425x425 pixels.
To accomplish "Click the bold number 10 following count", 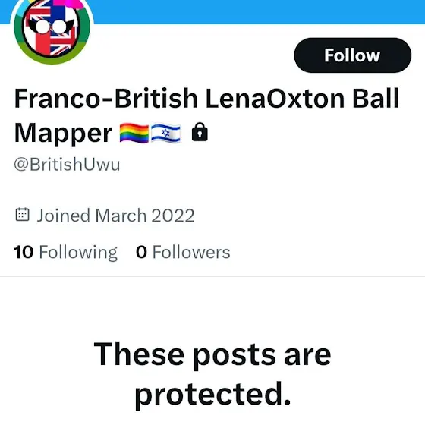I will click(x=24, y=252).
